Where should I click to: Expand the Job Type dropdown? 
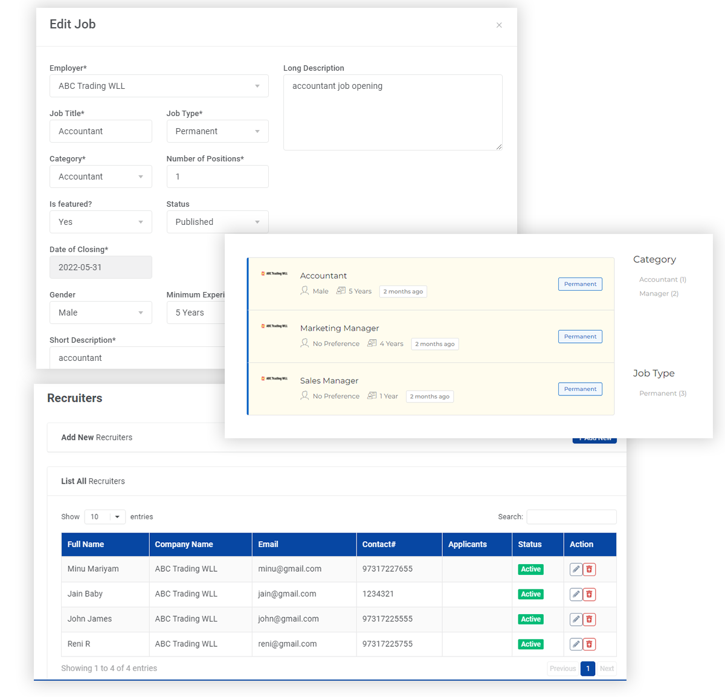point(217,131)
